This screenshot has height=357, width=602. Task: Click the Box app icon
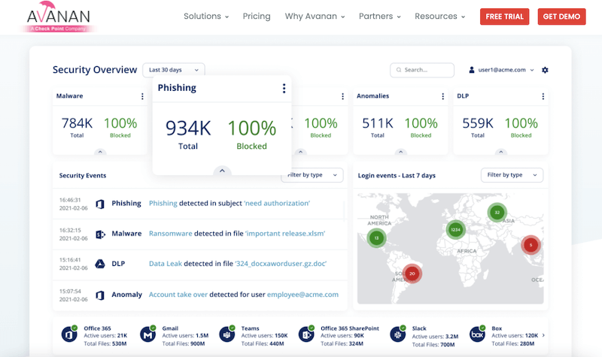pos(478,334)
